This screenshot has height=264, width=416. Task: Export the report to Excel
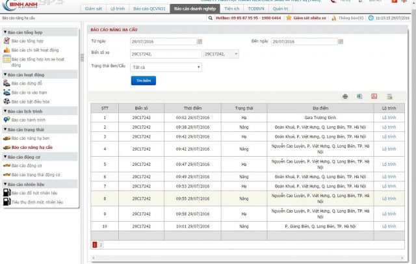point(359,96)
